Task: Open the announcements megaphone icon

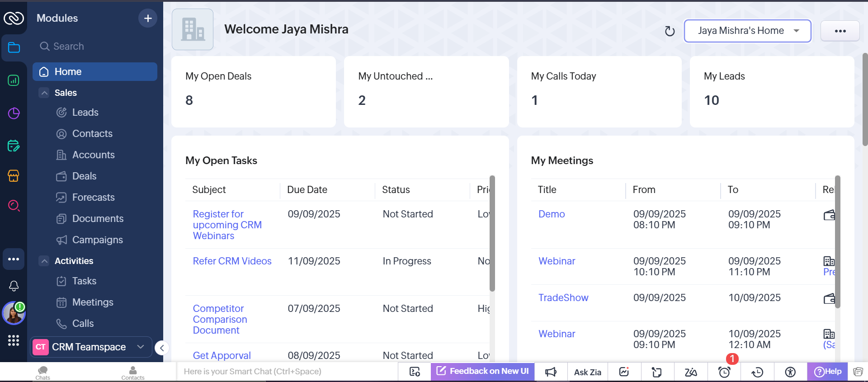Action: coord(551,372)
